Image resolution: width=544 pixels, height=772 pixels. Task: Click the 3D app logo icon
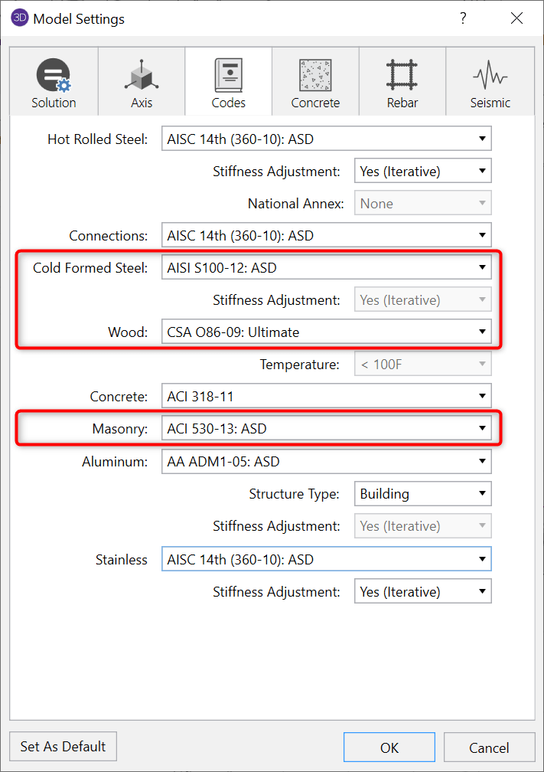(20, 18)
